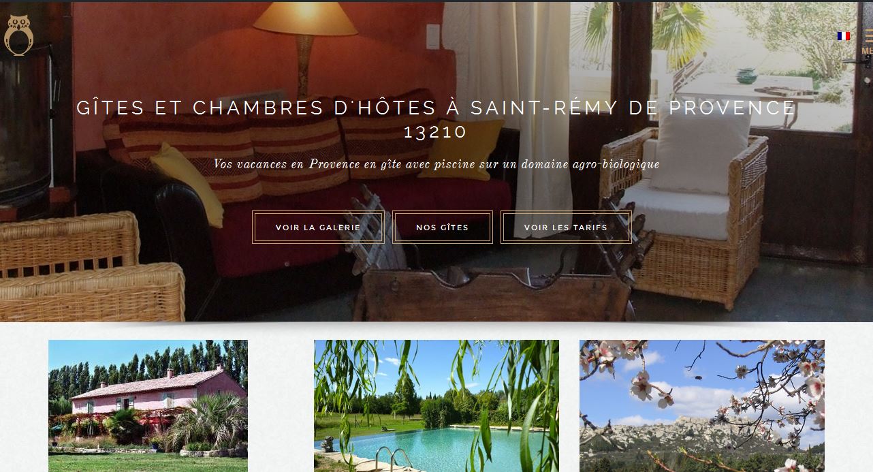The image size is (873, 472).
Task: Click the italic Vos vacances en Provence subtitle
Action: point(436,164)
